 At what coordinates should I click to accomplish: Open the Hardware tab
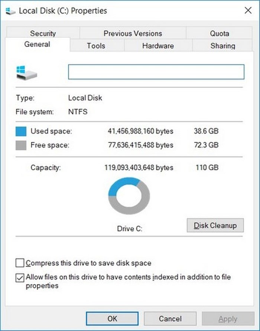click(158, 46)
